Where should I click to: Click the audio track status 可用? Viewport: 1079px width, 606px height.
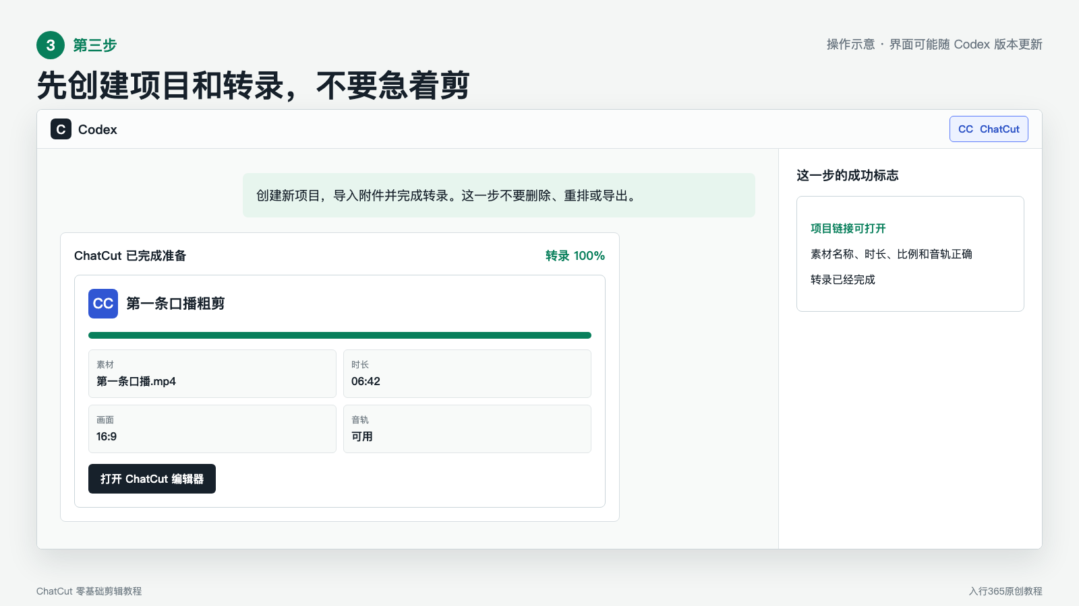pos(362,436)
